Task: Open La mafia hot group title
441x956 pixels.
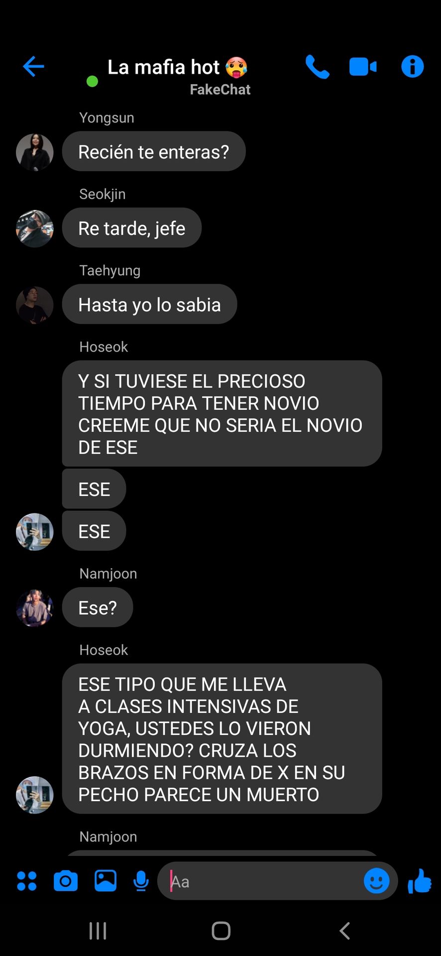Action: 178,67
